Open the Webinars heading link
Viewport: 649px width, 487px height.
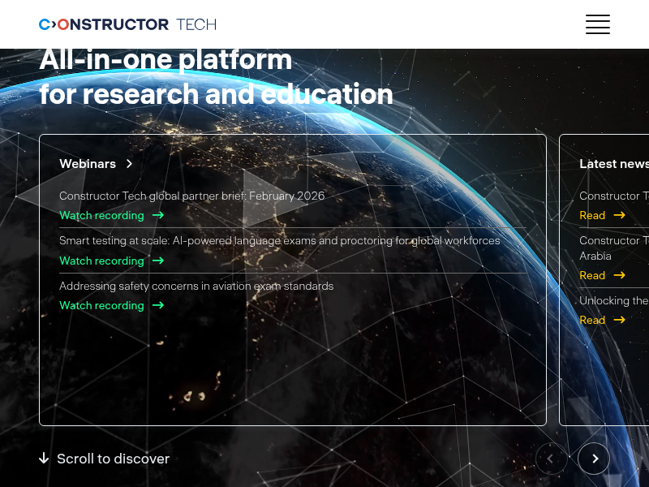coord(88,164)
